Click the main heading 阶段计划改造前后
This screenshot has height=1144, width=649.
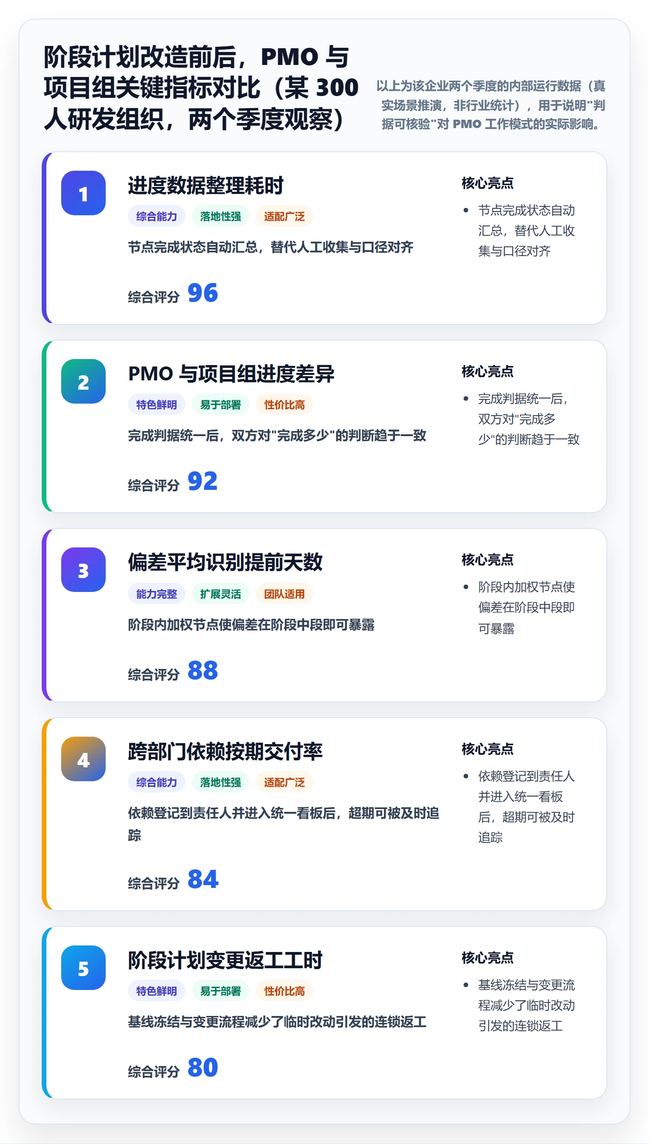tap(201, 88)
